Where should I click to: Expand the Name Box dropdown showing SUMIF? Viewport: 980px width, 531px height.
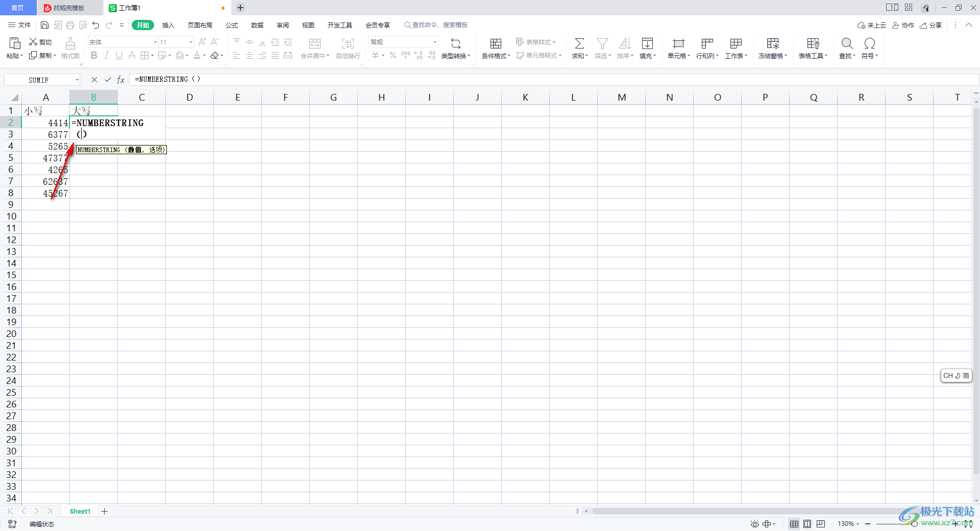[77, 80]
